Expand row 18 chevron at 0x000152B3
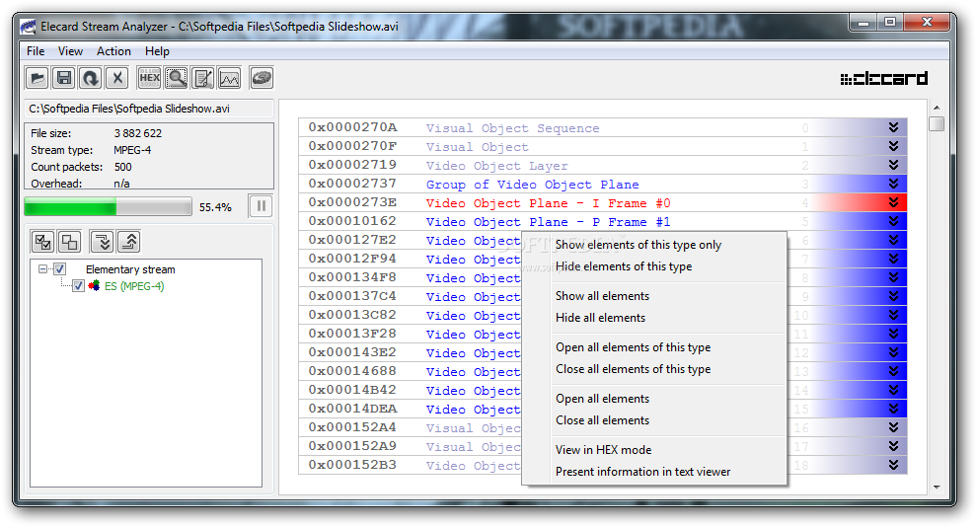Viewport: 977px width, 527px height. pos(893,465)
